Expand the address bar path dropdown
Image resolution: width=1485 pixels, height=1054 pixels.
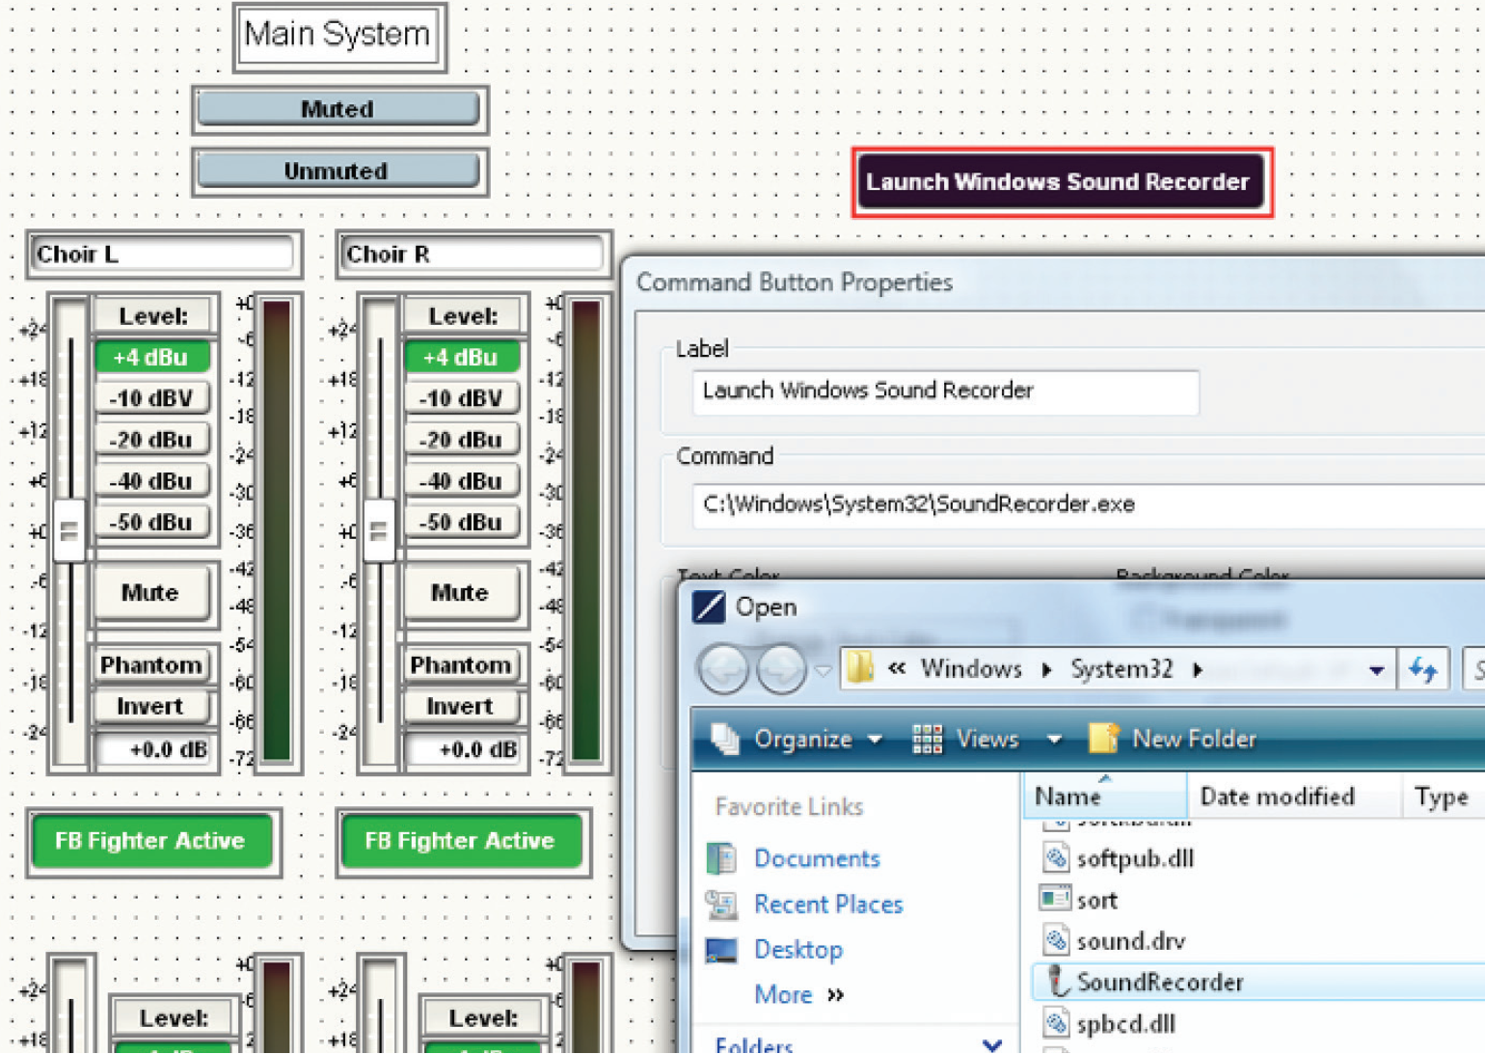click(1376, 670)
